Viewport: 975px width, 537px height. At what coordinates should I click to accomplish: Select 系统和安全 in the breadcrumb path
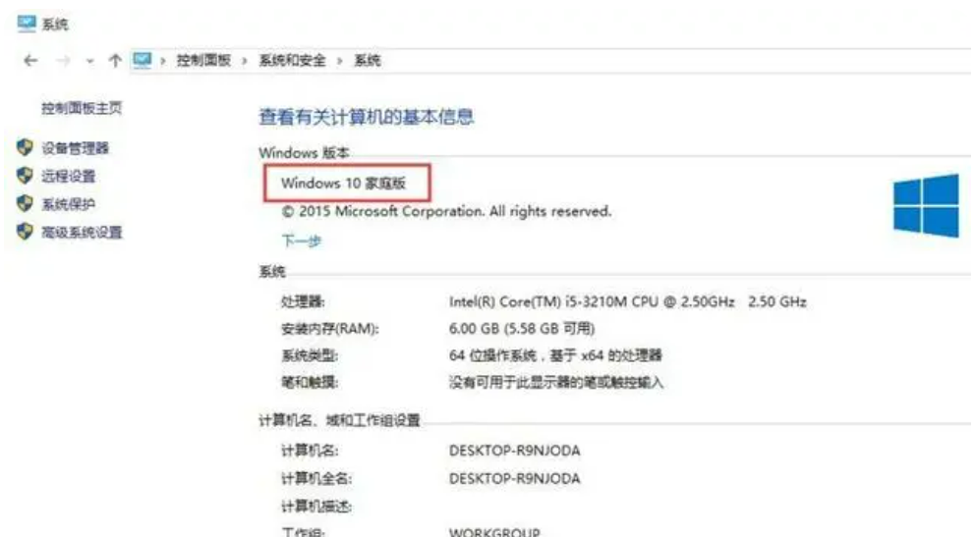[292, 60]
